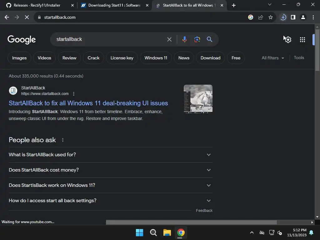Open All filters dropdown
Image resolution: width=320 pixels, height=240 pixels.
click(x=273, y=58)
